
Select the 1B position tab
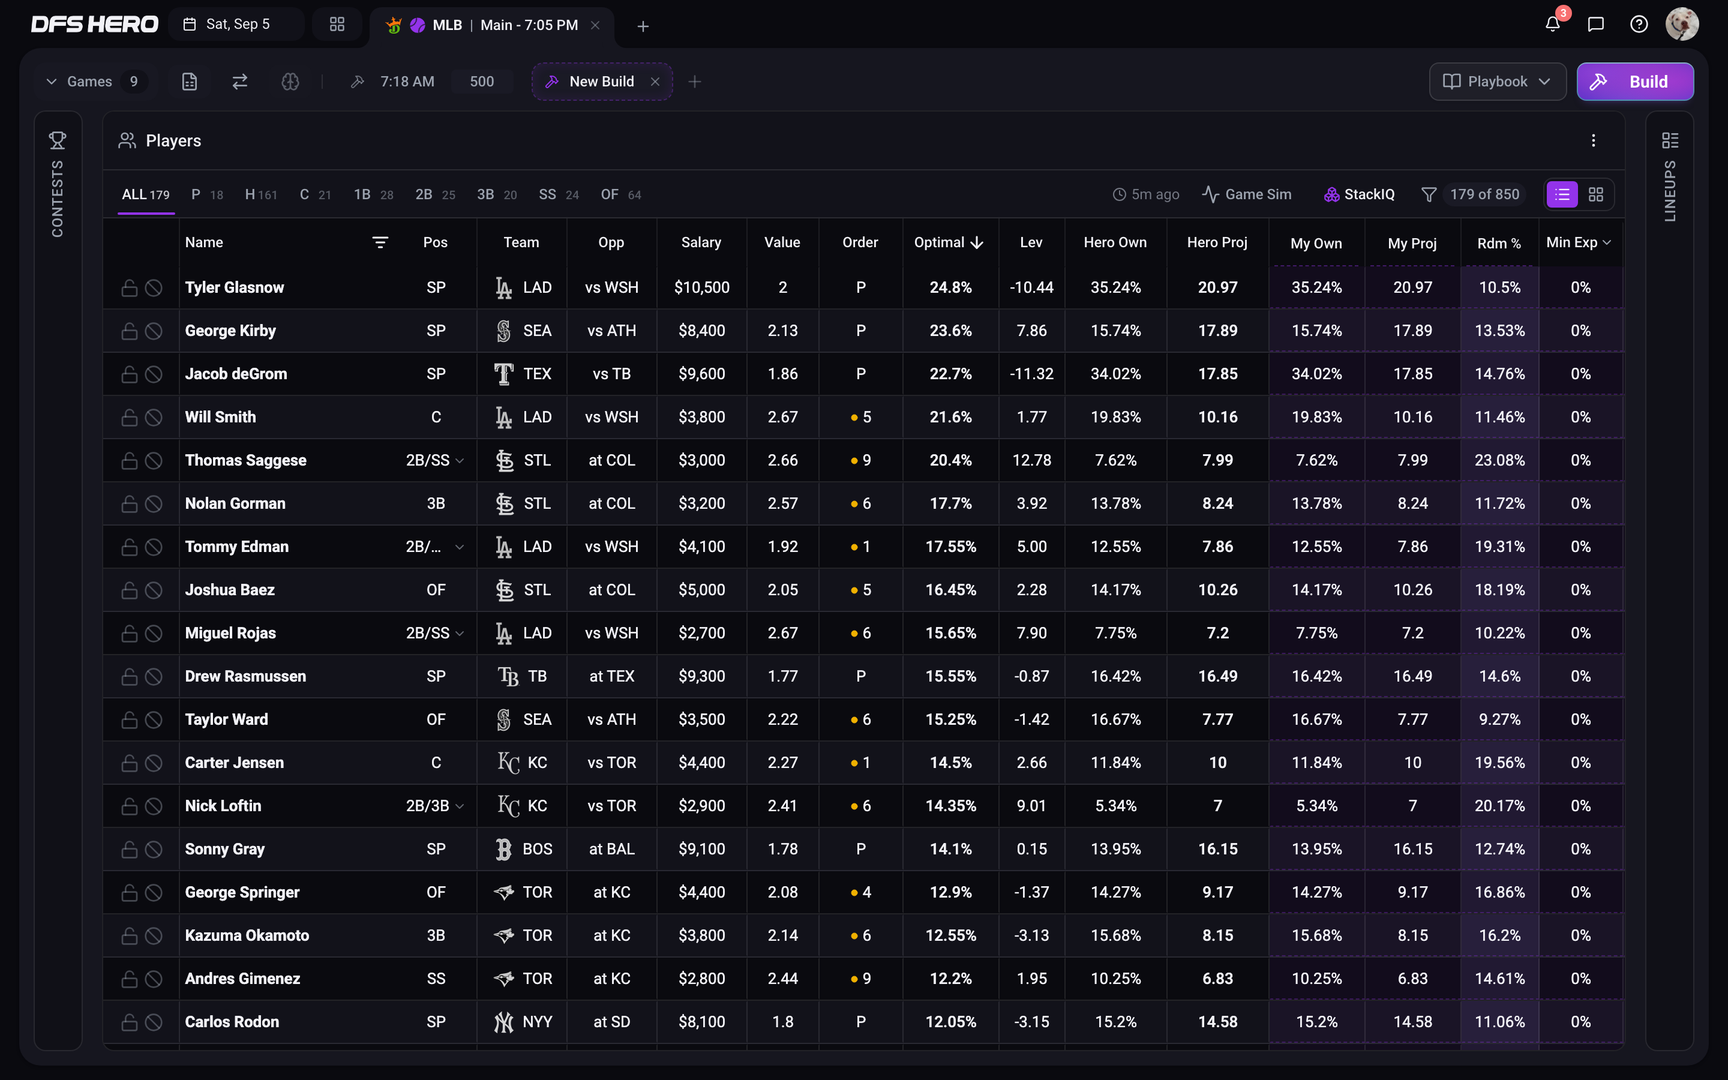click(x=373, y=194)
